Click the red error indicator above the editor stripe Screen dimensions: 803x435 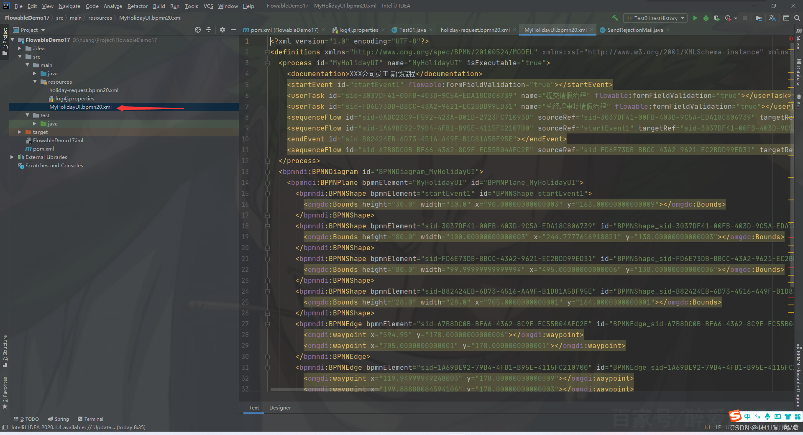791,38
